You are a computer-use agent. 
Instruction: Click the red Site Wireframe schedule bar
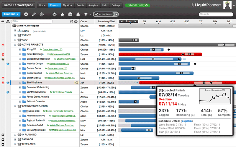point(188,83)
